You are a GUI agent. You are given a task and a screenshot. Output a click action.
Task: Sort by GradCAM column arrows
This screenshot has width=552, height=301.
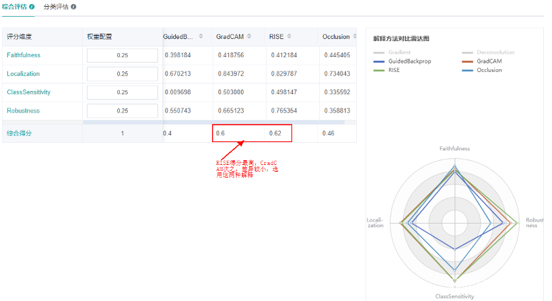click(x=249, y=36)
